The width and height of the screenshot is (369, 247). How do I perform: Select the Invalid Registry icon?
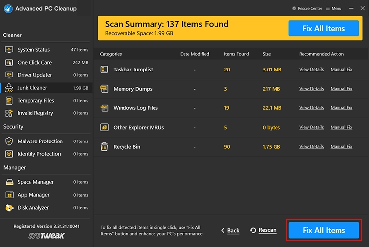click(9, 113)
